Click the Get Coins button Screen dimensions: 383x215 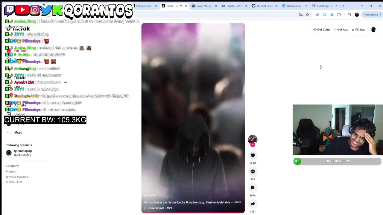click(x=322, y=30)
